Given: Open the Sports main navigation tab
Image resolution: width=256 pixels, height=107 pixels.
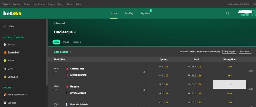Looking at the screenshot, I should click(x=114, y=13).
